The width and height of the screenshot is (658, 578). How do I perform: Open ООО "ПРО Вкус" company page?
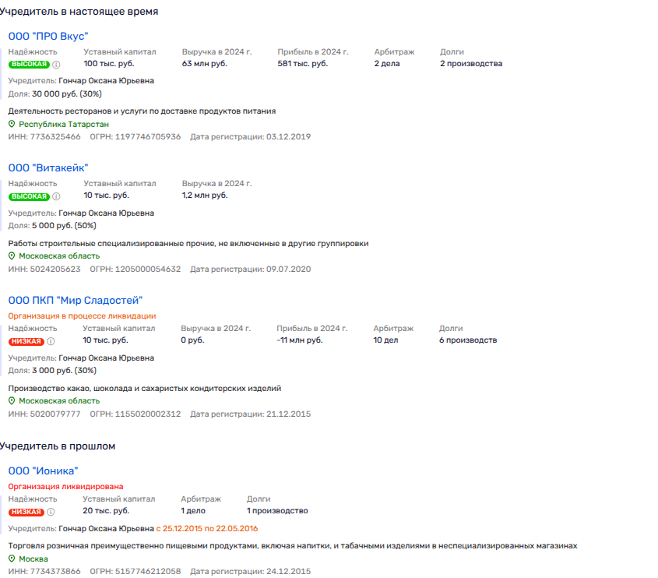[x=48, y=36]
